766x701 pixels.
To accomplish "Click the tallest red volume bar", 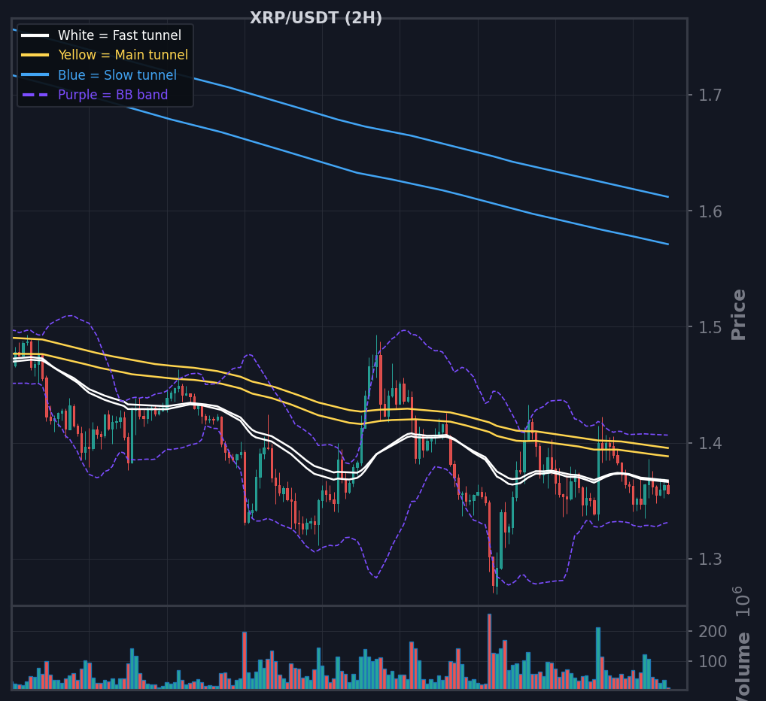I will point(490,651).
